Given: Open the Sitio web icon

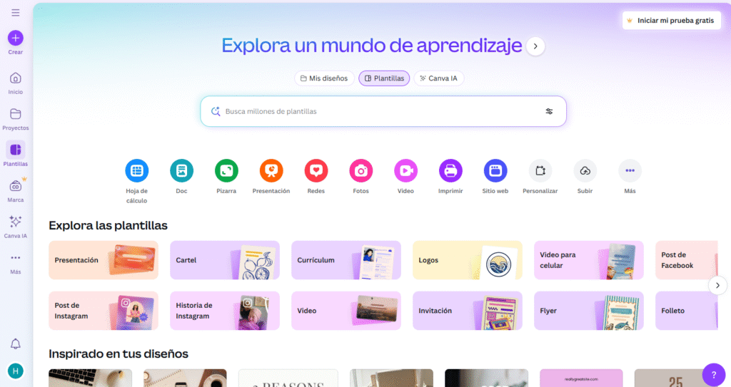Looking at the screenshot, I should point(495,171).
